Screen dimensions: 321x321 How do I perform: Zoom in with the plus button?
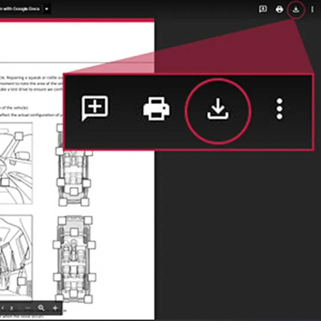point(55,308)
